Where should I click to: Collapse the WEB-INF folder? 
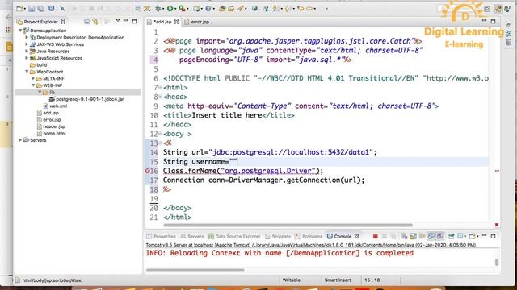33,85
